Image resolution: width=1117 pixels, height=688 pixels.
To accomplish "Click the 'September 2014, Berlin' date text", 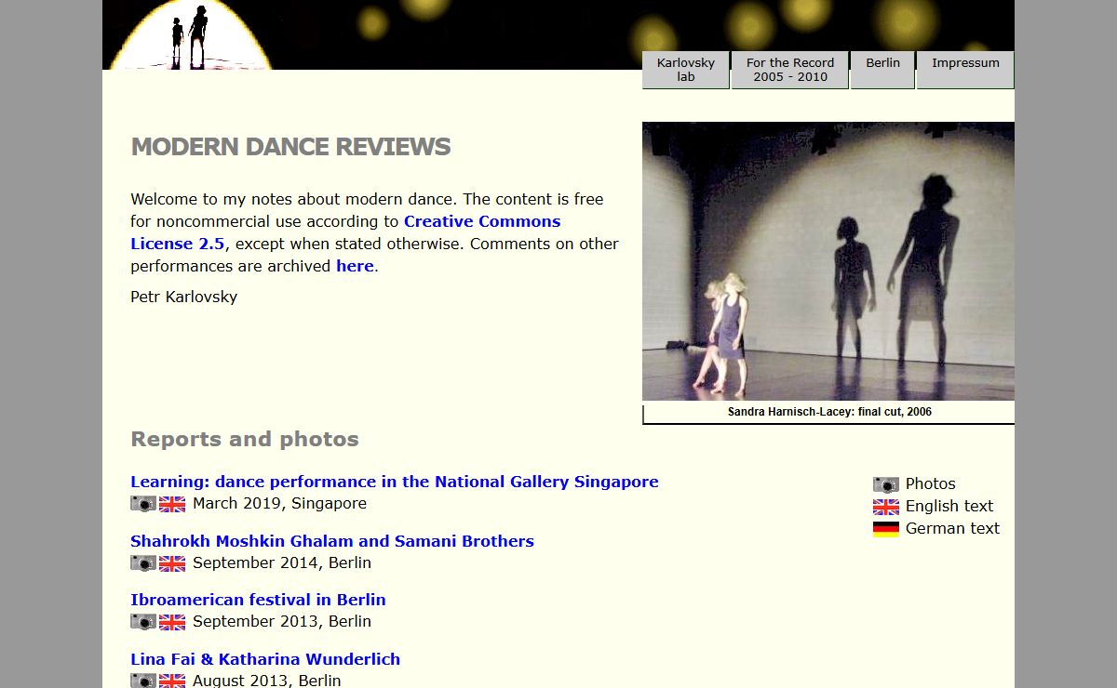I will [x=282, y=563].
